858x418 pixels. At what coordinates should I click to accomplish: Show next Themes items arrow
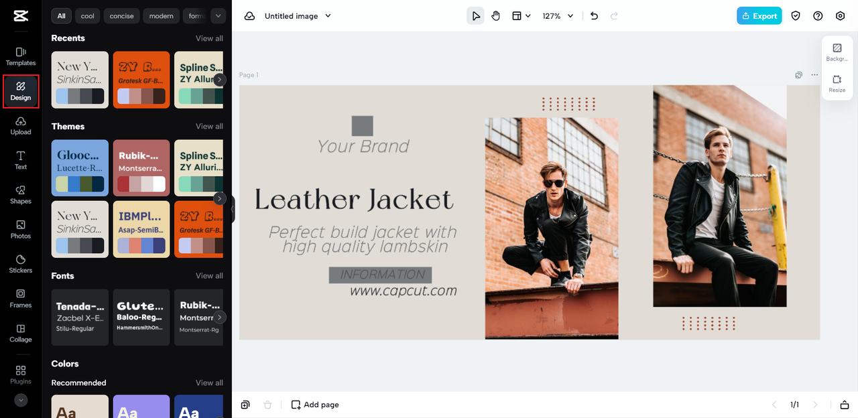pyautogui.click(x=220, y=199)
